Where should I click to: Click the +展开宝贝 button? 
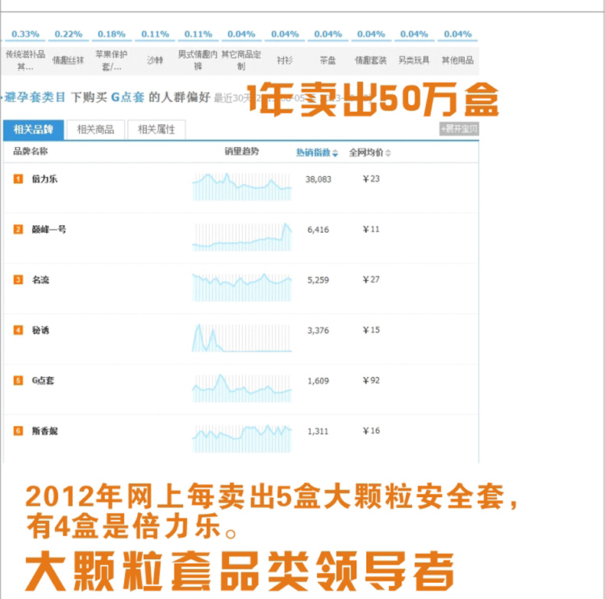pyautogui.click(x=459, y=129)
